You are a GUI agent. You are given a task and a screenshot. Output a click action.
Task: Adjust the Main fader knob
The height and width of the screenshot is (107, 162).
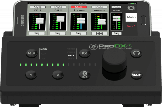pos(117,18)
